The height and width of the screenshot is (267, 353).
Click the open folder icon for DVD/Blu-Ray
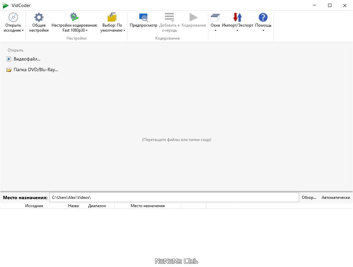point(9,69)
